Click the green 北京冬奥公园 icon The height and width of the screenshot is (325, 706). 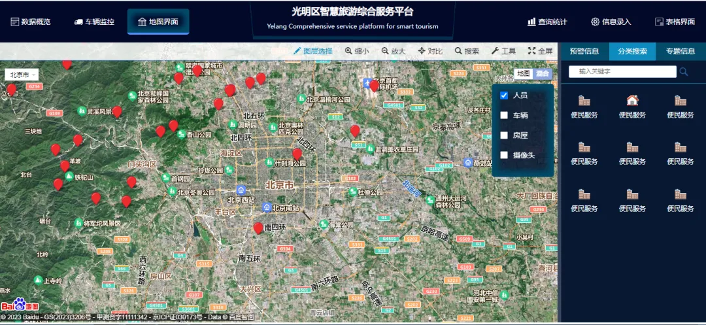[x=172, y=192]
